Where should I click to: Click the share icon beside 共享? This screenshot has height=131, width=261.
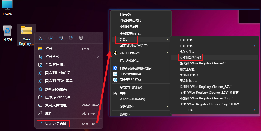(x=115, y=93)
